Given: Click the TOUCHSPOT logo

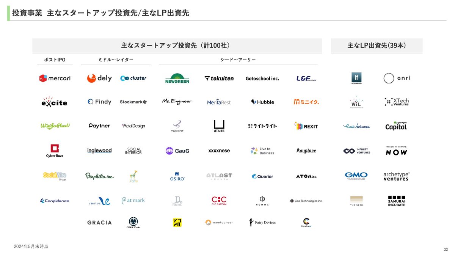Looking at the screenshot, I should [177, 126].
